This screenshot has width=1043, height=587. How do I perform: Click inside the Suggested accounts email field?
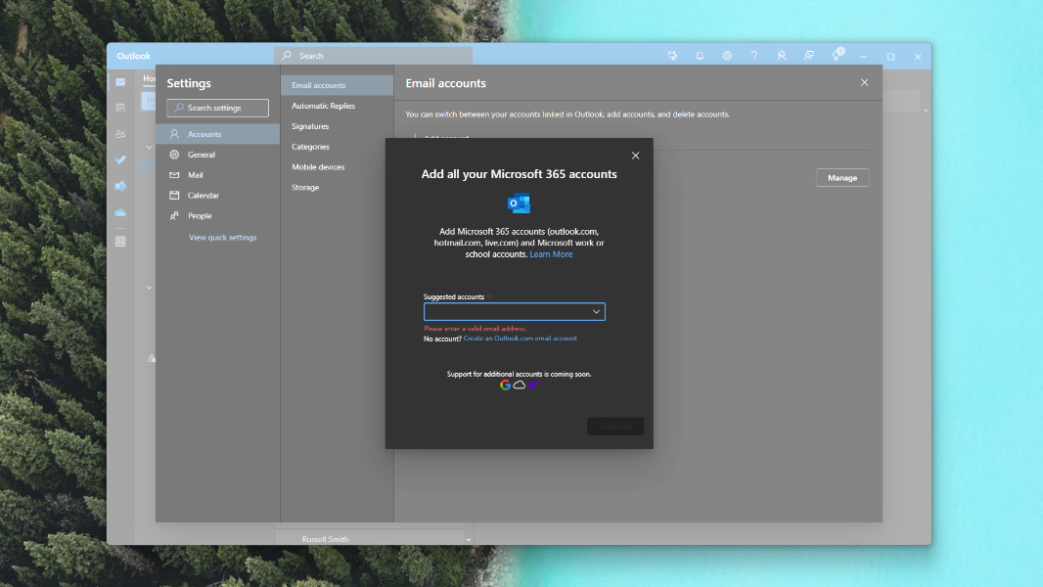click(506, 312)
